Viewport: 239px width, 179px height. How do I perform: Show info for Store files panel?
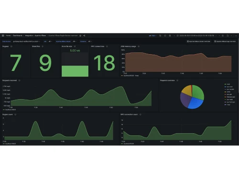tap(43, 46)
